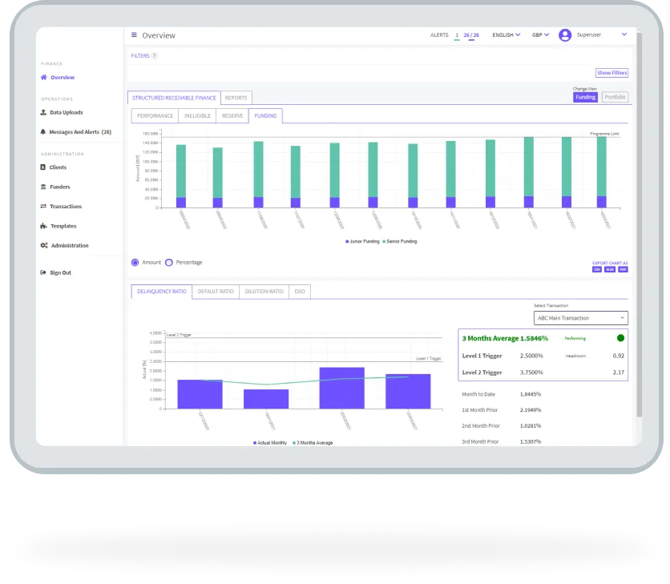
Task: Export the chart as PDF
Action: (x=623, y=269)
